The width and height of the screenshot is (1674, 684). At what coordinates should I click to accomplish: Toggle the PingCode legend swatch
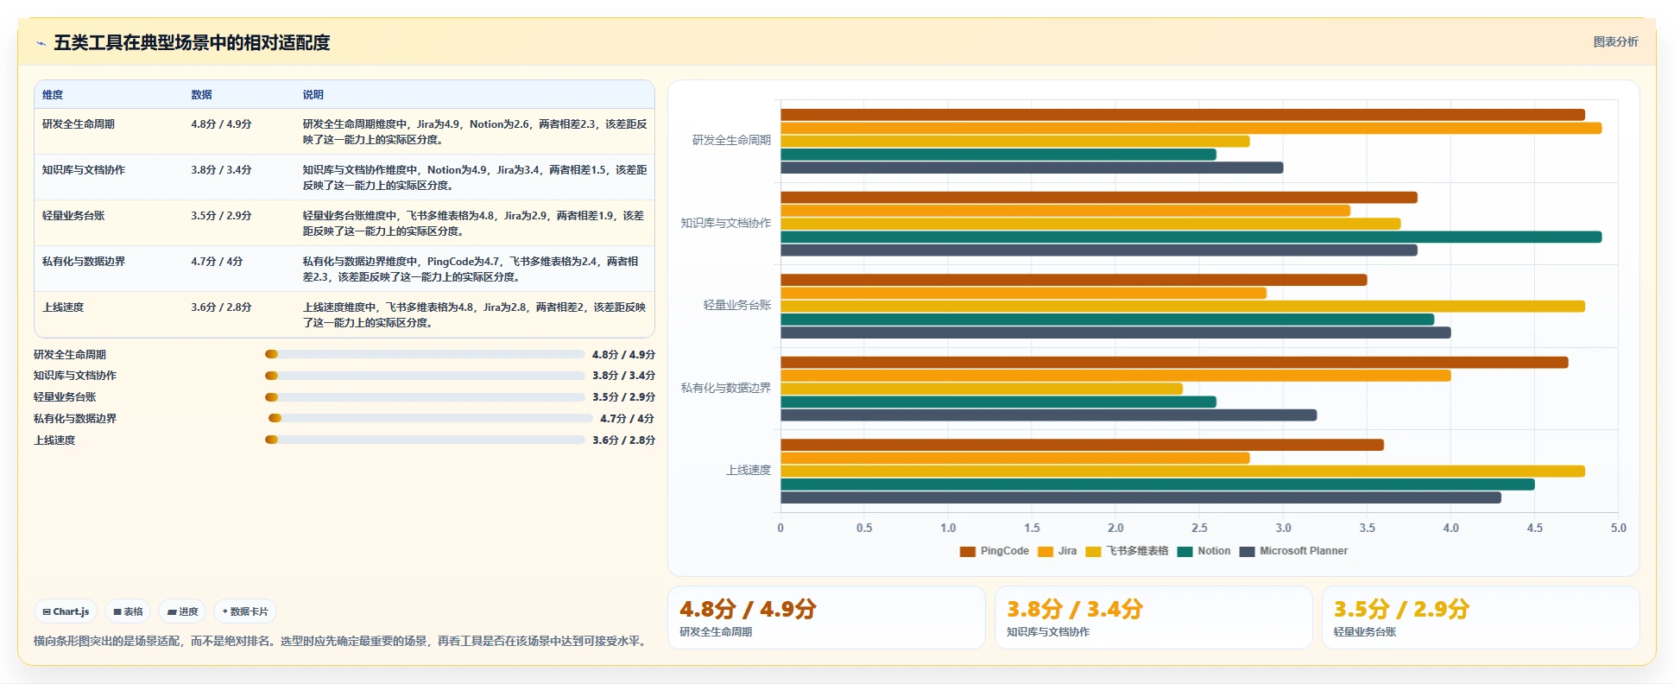point(967,551)
